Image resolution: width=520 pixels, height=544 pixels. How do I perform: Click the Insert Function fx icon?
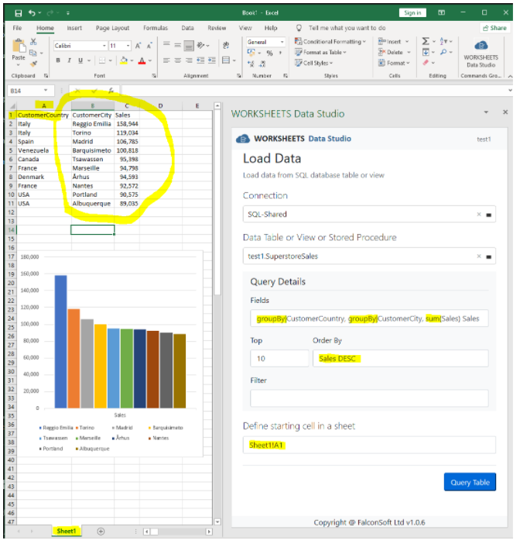(111, 91)
